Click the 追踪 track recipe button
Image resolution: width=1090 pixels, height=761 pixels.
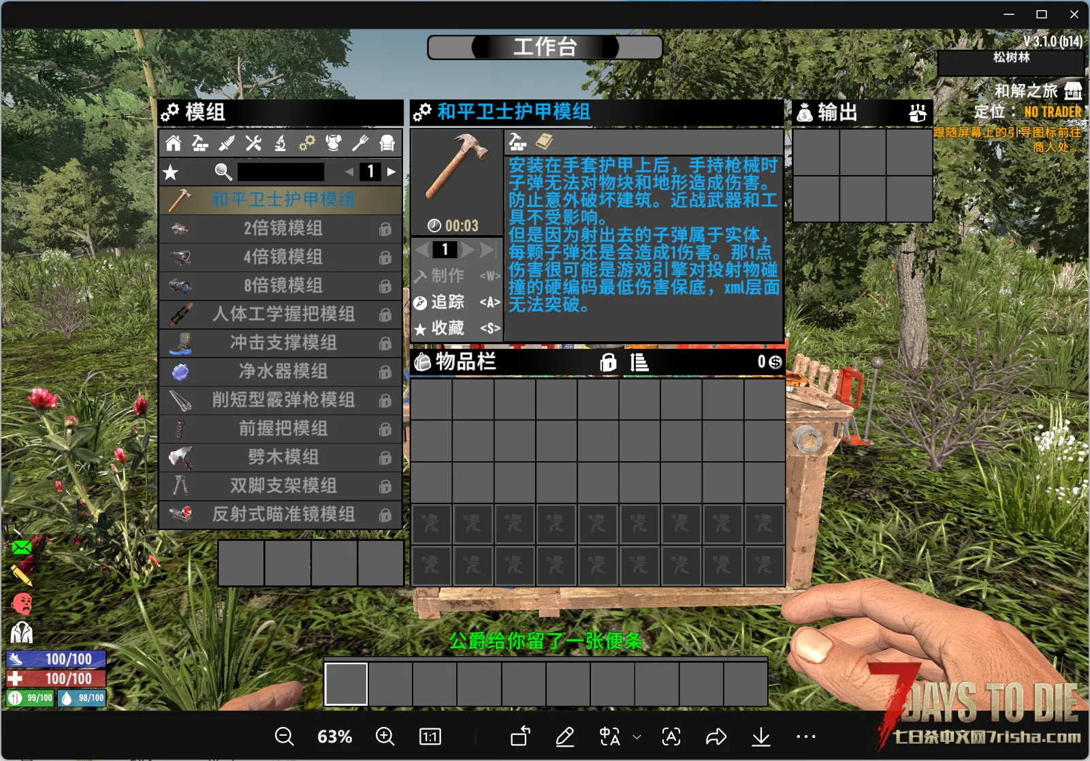457,302
